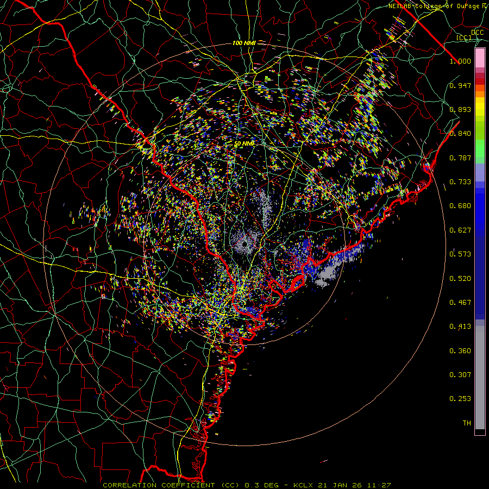The image size is (489, 489).
Task: Click the 50 NMI range ring label
Action: 245,144
